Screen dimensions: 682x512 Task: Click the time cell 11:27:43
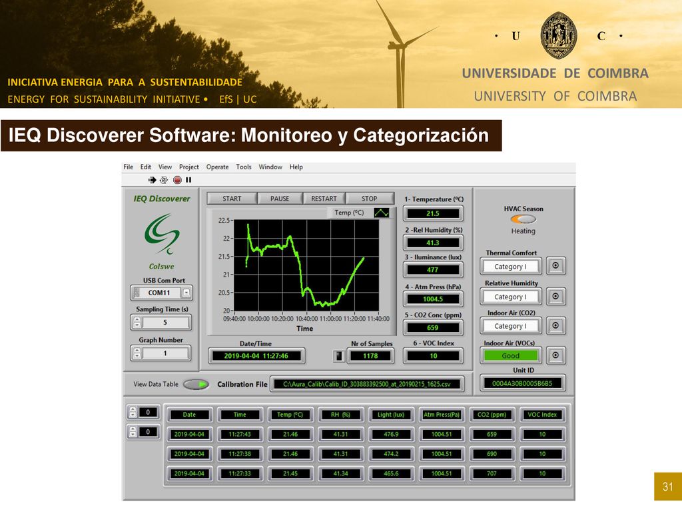[240, 434]
